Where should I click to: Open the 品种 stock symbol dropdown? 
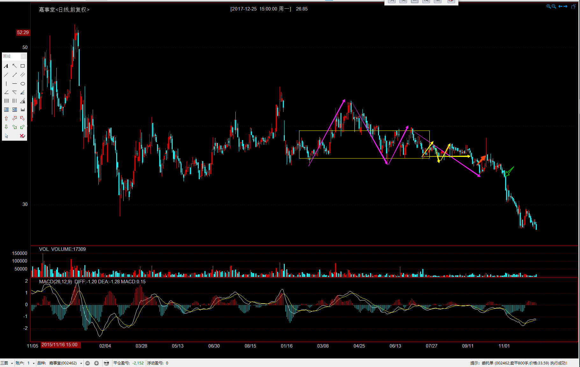81,363
